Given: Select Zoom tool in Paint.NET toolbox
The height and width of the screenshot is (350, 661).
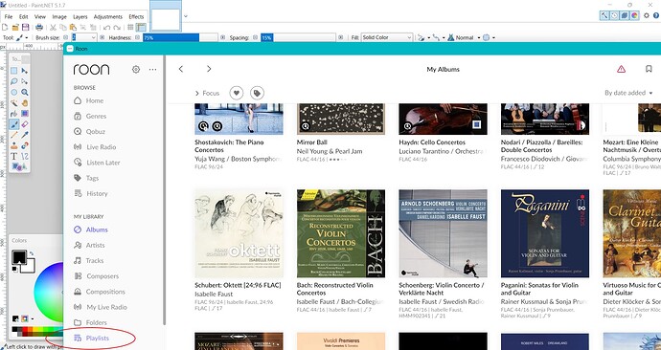Looking at the screenshot, I should tap(25, 92).
